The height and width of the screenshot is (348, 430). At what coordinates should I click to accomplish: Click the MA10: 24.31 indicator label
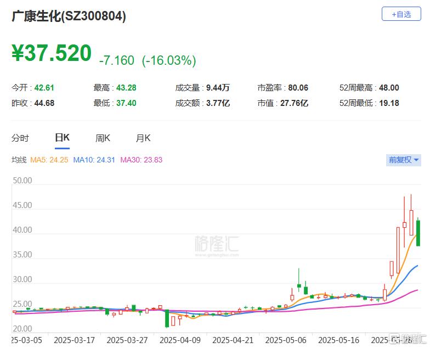94,160
